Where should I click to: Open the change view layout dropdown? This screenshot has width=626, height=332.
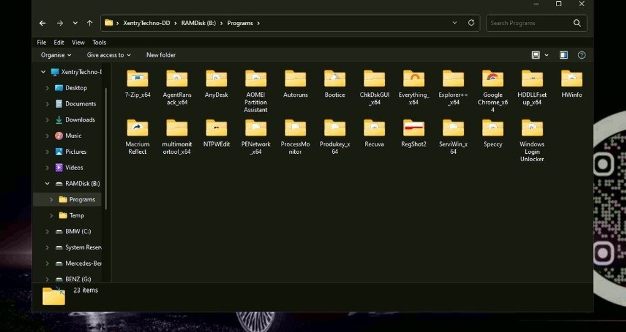pyautogui.click(x=546, y=55)
